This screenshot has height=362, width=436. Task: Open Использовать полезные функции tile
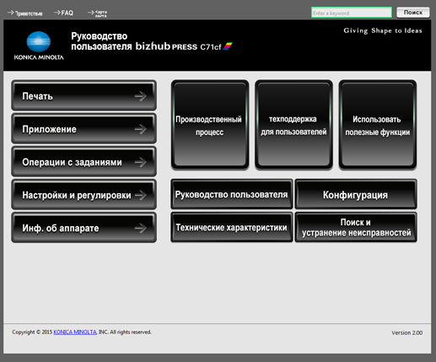click(x=378, y=125)
